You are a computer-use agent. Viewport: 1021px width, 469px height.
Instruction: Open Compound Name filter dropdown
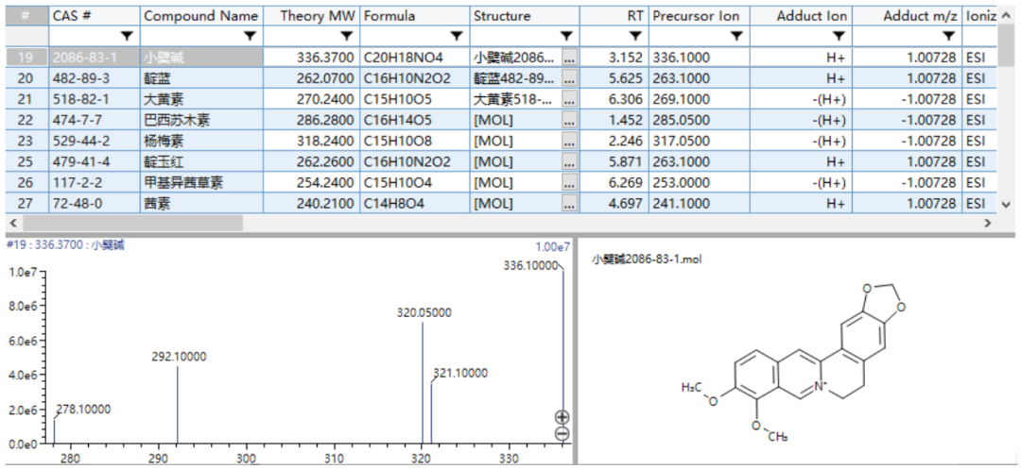pyautogui.click(x=250, y=36)
